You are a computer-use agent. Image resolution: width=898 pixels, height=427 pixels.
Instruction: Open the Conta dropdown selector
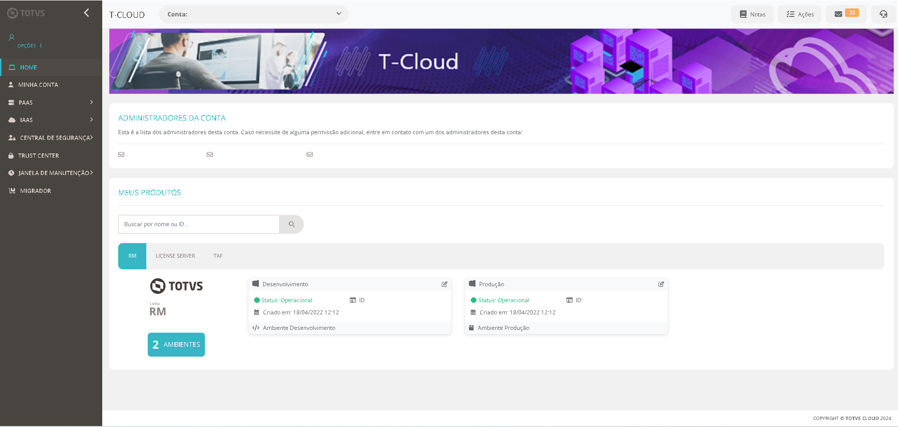pyautogui.click(x=254, y=14)
